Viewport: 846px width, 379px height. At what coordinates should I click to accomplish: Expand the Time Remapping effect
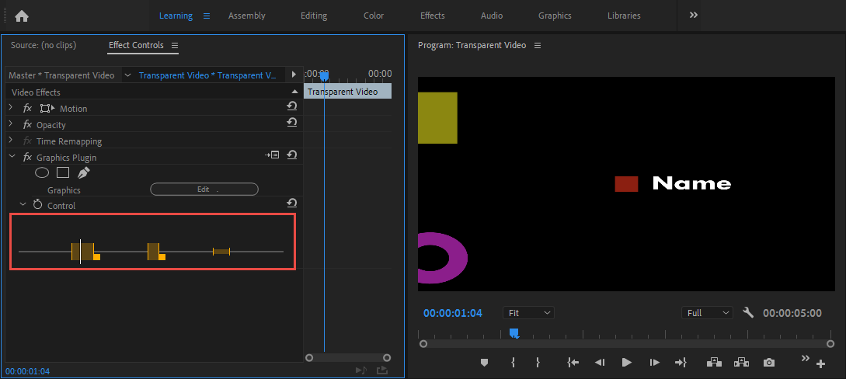tap(11, 141)
